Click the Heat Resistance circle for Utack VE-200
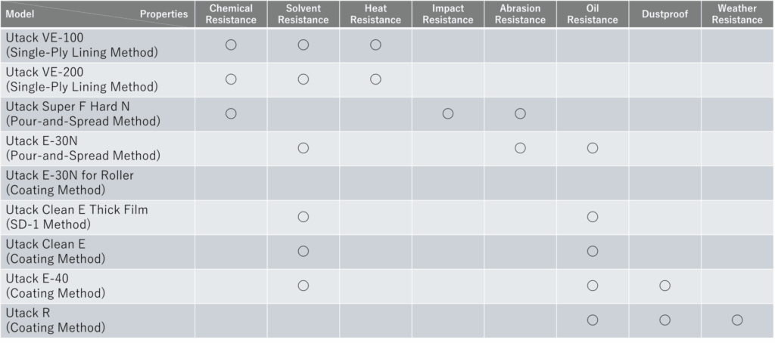The width and height of the screenshot is (775, 343). [375, 79]
